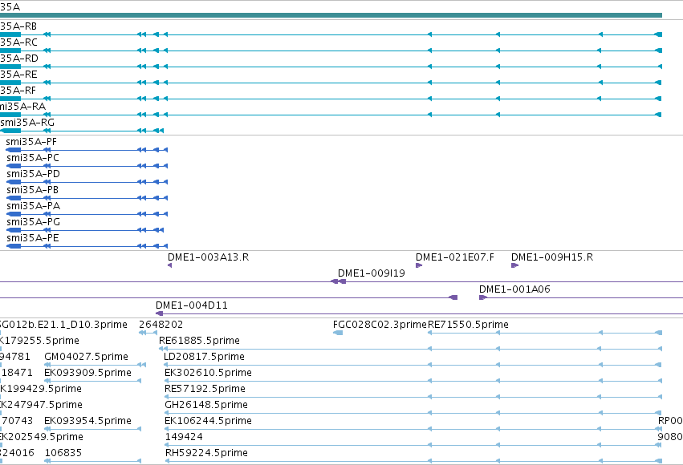Click the RE57192.5prime EST label
Image resolution: width=683 pixels, height=465 pixels.
tap(205, 389)
